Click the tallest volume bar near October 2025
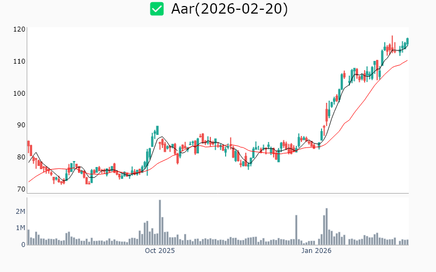 coord(160,223)
